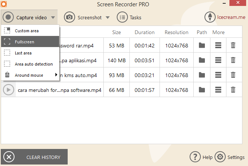Play the cara merubah for...npa software.mp4 video
The image size is (248, 166).
tap(9, 90)
